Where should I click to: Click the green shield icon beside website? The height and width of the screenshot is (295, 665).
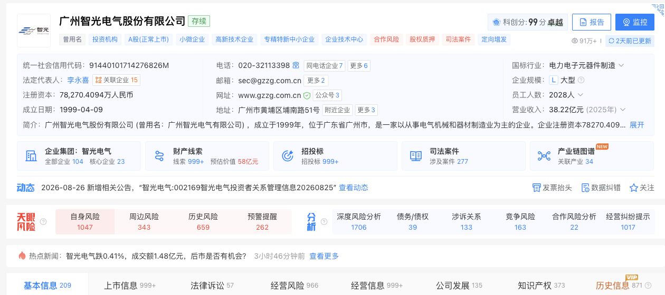(x=307, y=95)
